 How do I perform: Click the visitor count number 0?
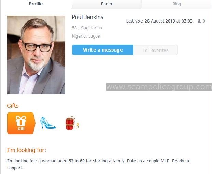click(204, 21)
